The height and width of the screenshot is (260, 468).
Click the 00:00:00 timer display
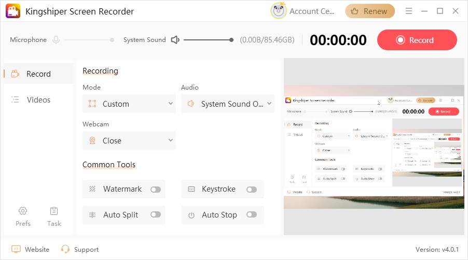point(338,40)
